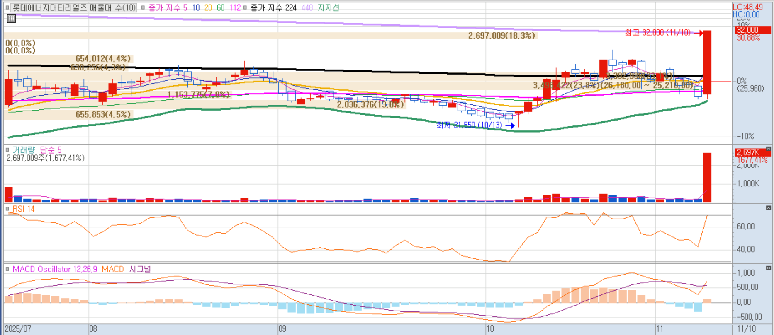
Task: Click the 2025/07 date axis label
Action: pyautogui.click(x=18, y=329)
